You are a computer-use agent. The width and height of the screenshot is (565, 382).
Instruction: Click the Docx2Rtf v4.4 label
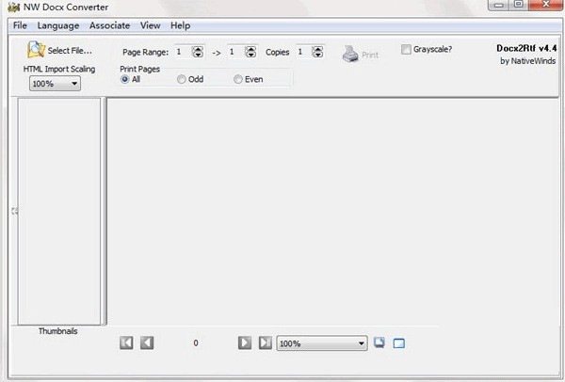526,48
